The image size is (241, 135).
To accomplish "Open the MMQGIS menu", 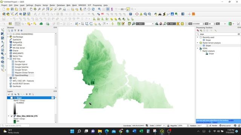I will click(82, 5).
